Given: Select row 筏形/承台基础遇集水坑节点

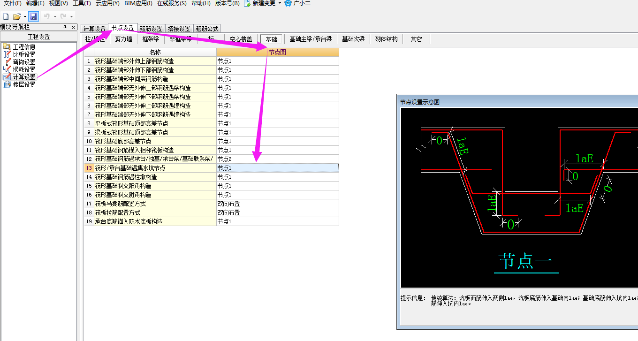Looking at the screenshot, I should [155, 168].
